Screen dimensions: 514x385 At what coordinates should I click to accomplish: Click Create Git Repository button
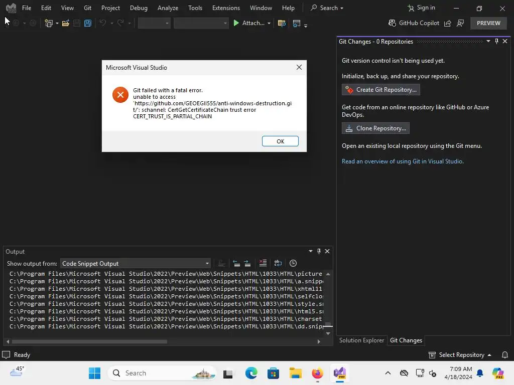380,90
